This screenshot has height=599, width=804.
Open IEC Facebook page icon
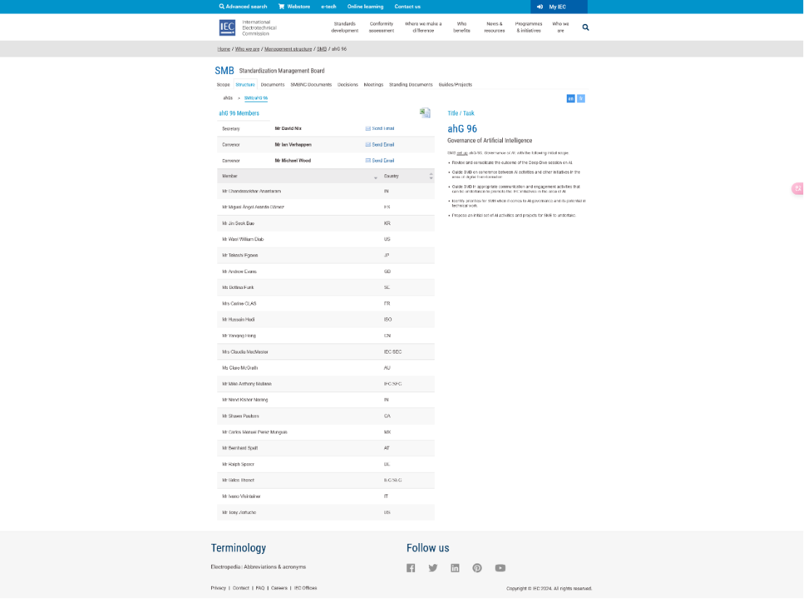click(411, 568)
